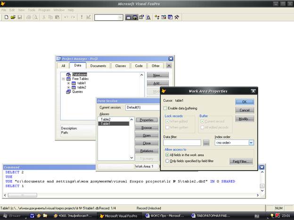This screenshot has height=220, width=294.
Task: Switch to the Classes tab
Action: 121,66
